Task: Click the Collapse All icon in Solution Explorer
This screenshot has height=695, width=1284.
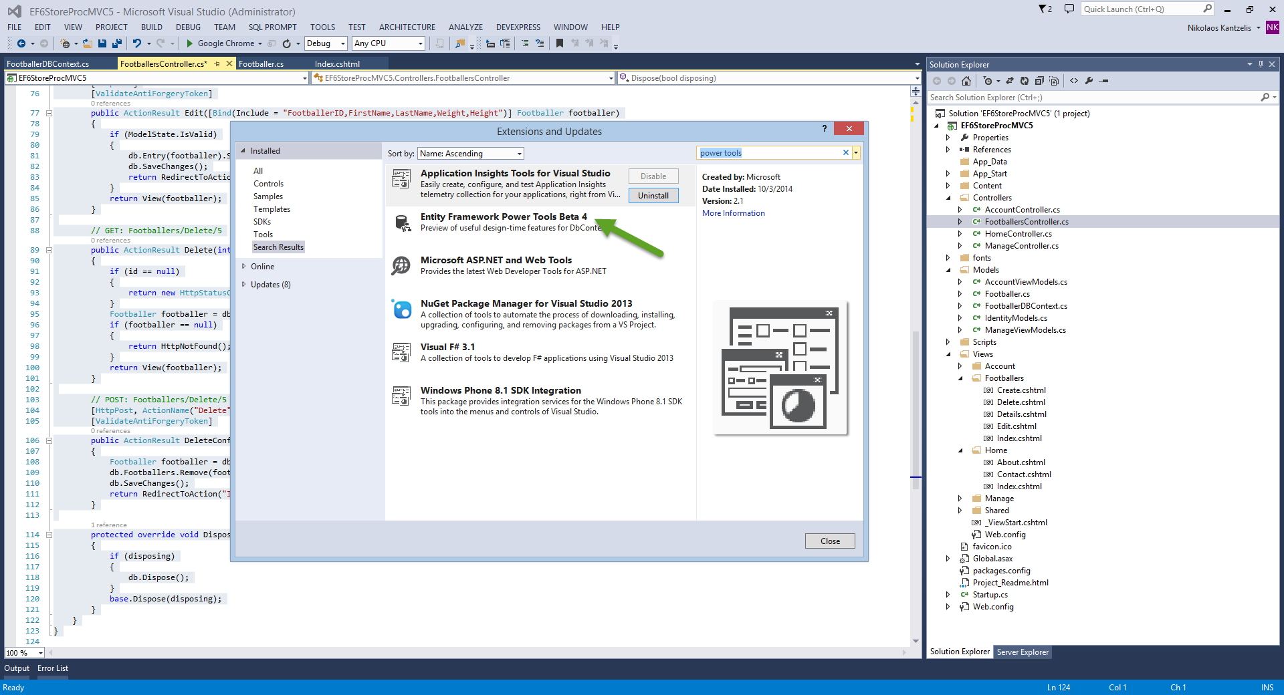Action: (1039, 81)
